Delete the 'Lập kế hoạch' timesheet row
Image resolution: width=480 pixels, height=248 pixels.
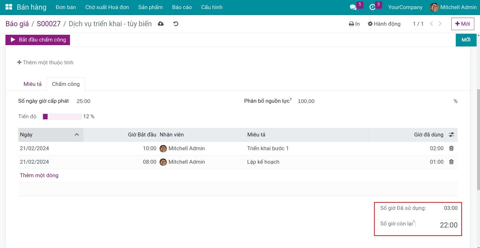coord(451,162)
